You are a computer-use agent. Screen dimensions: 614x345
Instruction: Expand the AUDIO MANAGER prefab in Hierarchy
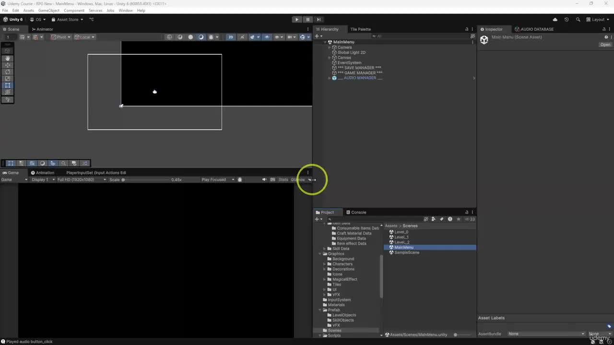click(330, 78)
